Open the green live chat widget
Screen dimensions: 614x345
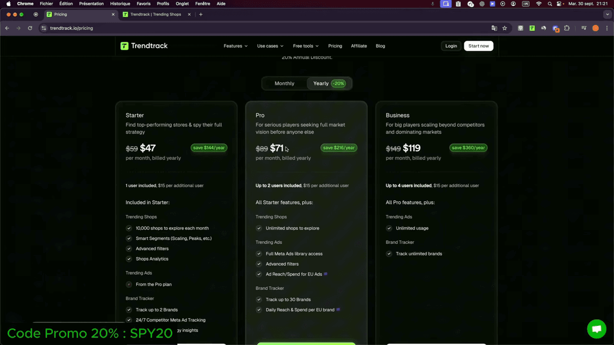(596, 329)
